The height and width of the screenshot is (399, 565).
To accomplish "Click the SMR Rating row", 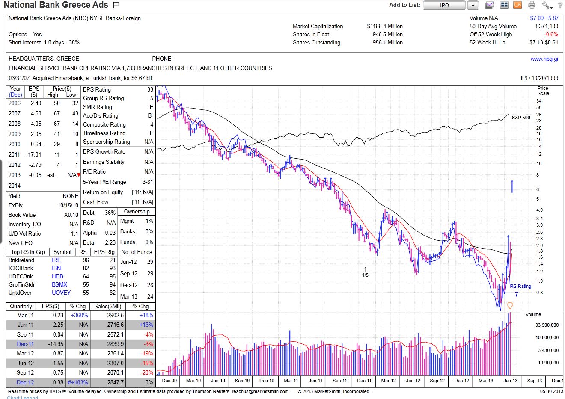I will pos(118,107).
